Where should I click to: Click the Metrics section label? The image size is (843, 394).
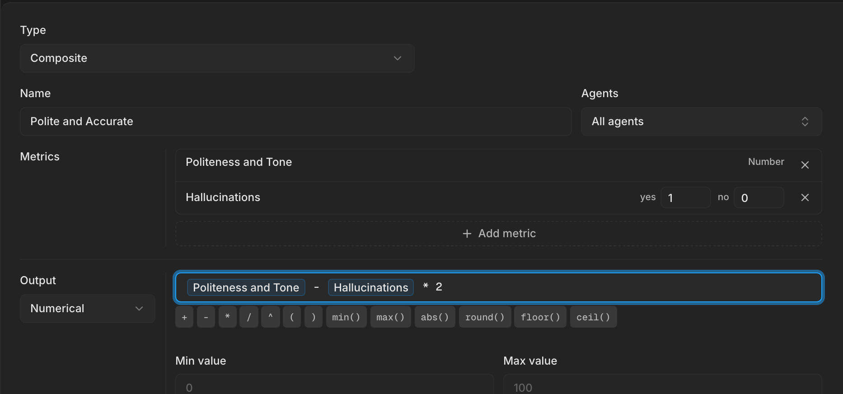pos(40,157)
